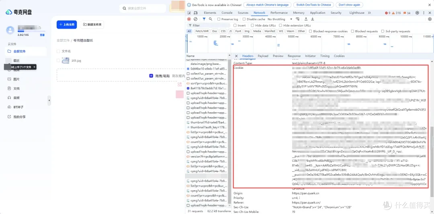
Task: Enable Preserve log checkbox
Action: 219,19
